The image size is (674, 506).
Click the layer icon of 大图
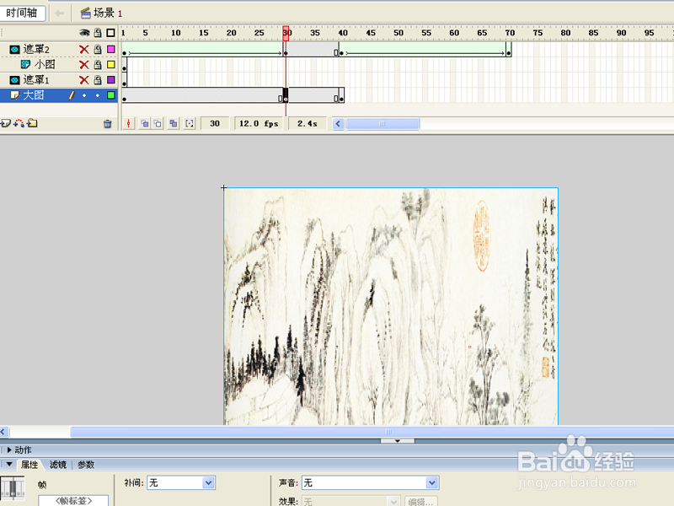[x=14, y=95]
